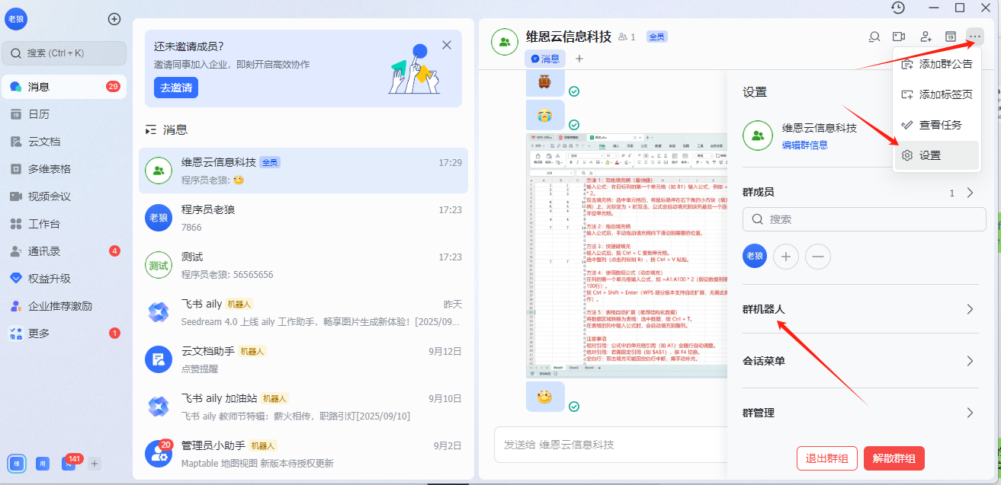Viewport: 1001px width, 485px height.
Task: Click the add organization plus icon at bottom left
Action: [95, 463]
